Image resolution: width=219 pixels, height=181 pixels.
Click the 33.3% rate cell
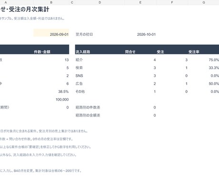pos(214,68)
